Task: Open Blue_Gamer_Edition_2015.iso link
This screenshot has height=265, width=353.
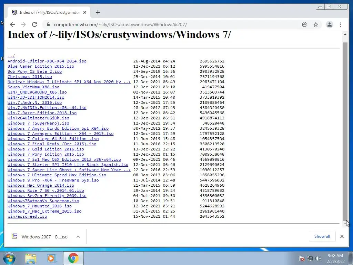Action: (x=41, y=66)
